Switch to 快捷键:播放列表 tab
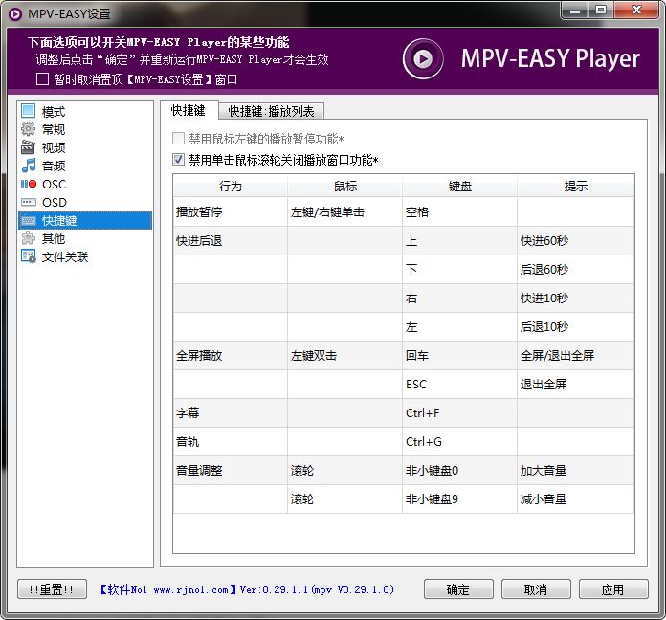This screenshot has height=620, width=666. pos(272,111)
